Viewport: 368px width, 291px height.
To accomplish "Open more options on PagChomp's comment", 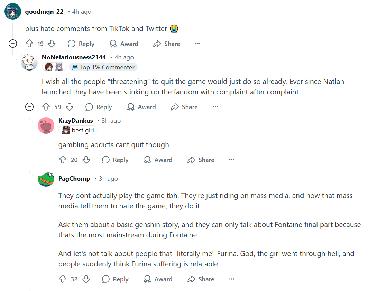I will pos(232,279).
